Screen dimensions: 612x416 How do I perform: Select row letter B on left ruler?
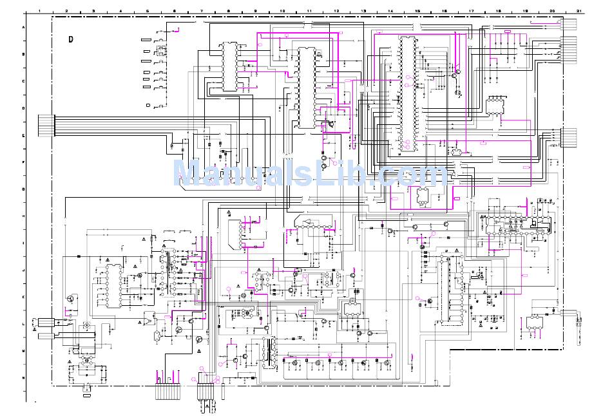(23, 54)
